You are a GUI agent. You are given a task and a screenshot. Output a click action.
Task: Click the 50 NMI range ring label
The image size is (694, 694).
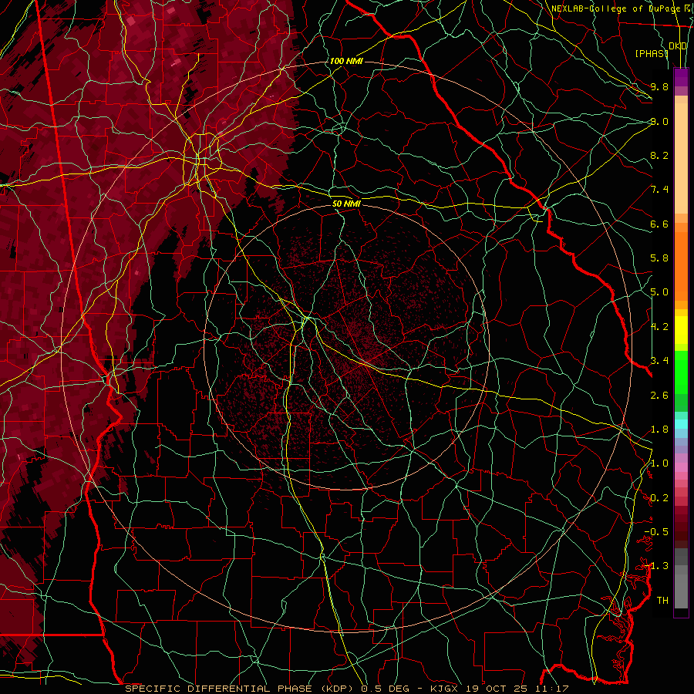pos(346,204)
